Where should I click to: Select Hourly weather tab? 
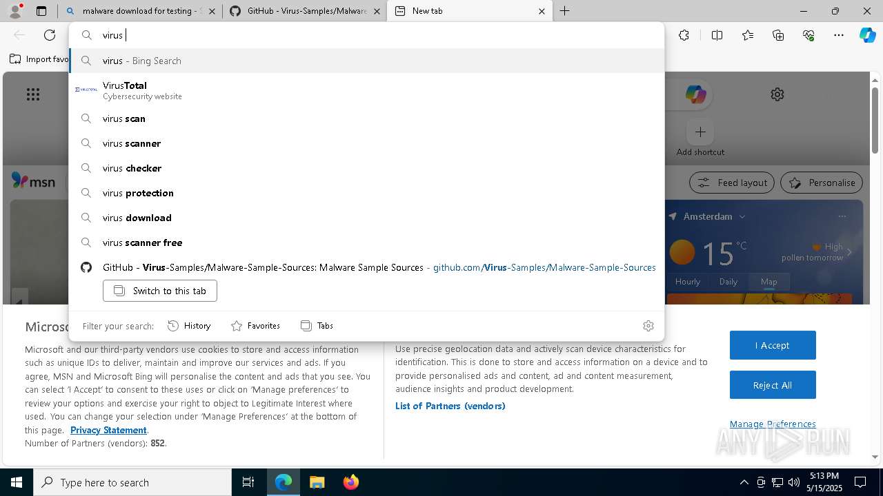pyautogui.click(x=688, y=282)
